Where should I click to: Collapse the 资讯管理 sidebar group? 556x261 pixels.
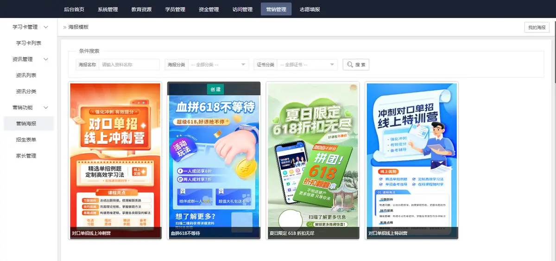45,59
